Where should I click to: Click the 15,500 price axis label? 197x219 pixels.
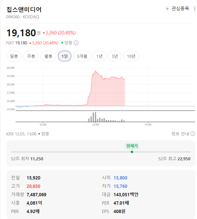click(10, 109)
